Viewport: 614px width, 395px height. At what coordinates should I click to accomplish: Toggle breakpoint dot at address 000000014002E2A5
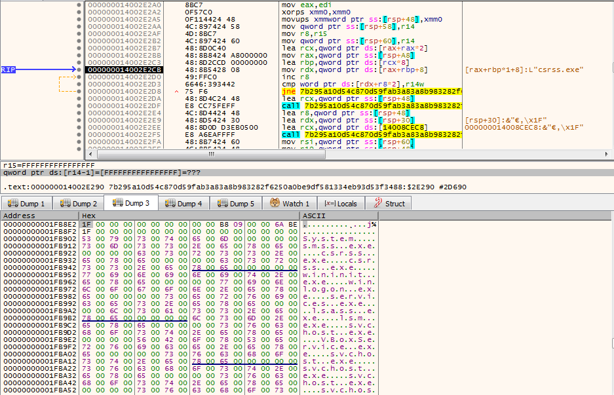(x=79, y=20)
